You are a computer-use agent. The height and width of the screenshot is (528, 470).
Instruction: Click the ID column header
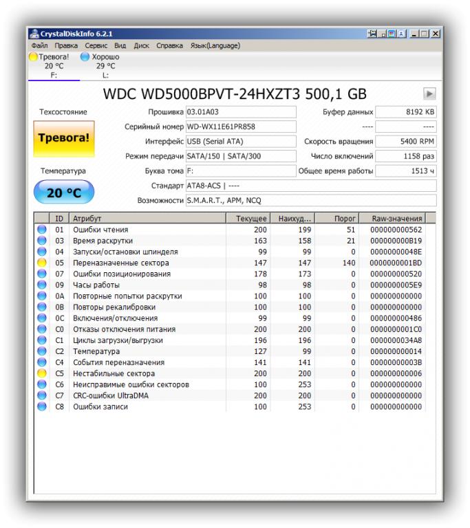click(x=59, y=219)
